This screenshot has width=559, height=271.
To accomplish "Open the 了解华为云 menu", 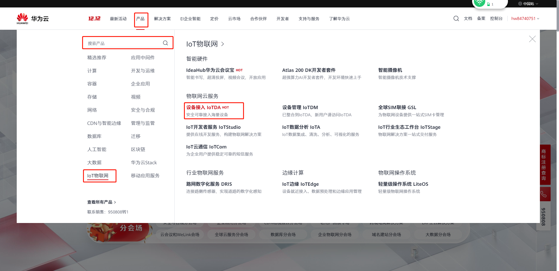I will coord(340,19).
